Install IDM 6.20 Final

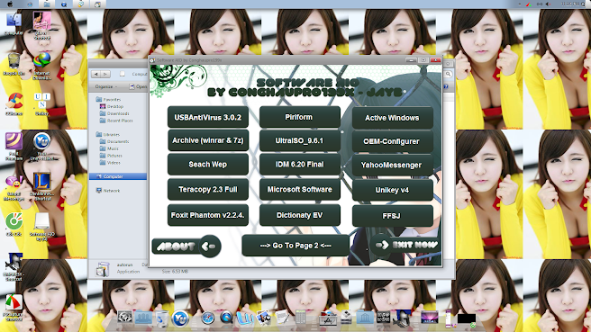point(300,165)
